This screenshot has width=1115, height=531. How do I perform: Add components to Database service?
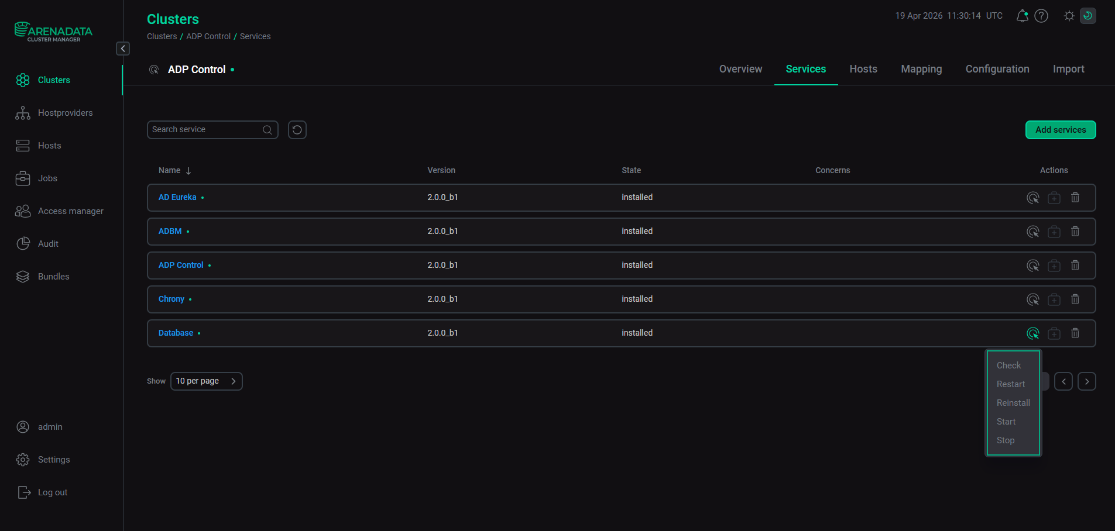click(1054, 333)
